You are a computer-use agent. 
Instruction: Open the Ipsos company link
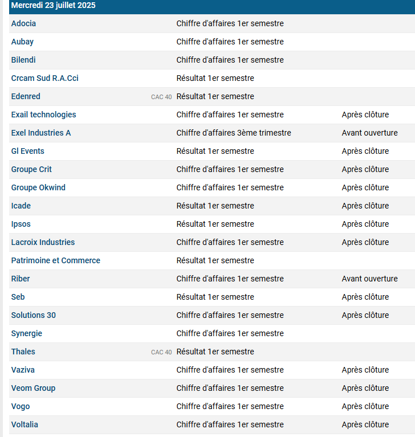coord(21,224)
